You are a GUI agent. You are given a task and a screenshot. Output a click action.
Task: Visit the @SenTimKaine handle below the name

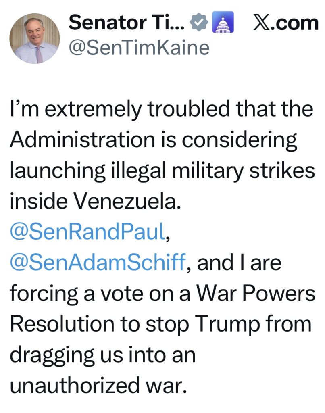point(139,48)
